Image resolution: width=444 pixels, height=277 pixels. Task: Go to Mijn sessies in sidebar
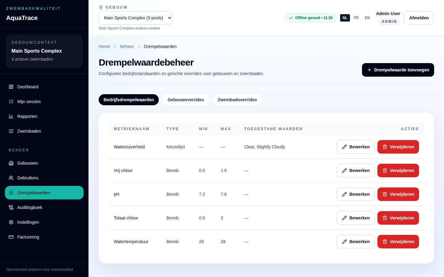click(44, 102)
